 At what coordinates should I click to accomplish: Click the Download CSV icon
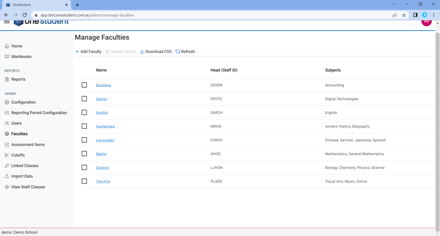[x=142, y=52]
